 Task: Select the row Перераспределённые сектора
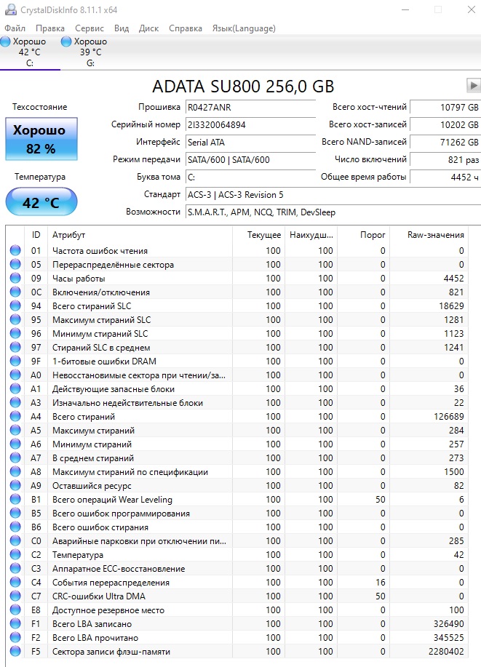tap(237, 264)
